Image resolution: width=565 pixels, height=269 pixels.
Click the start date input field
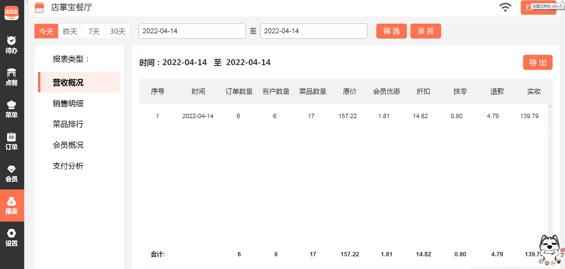192,31
